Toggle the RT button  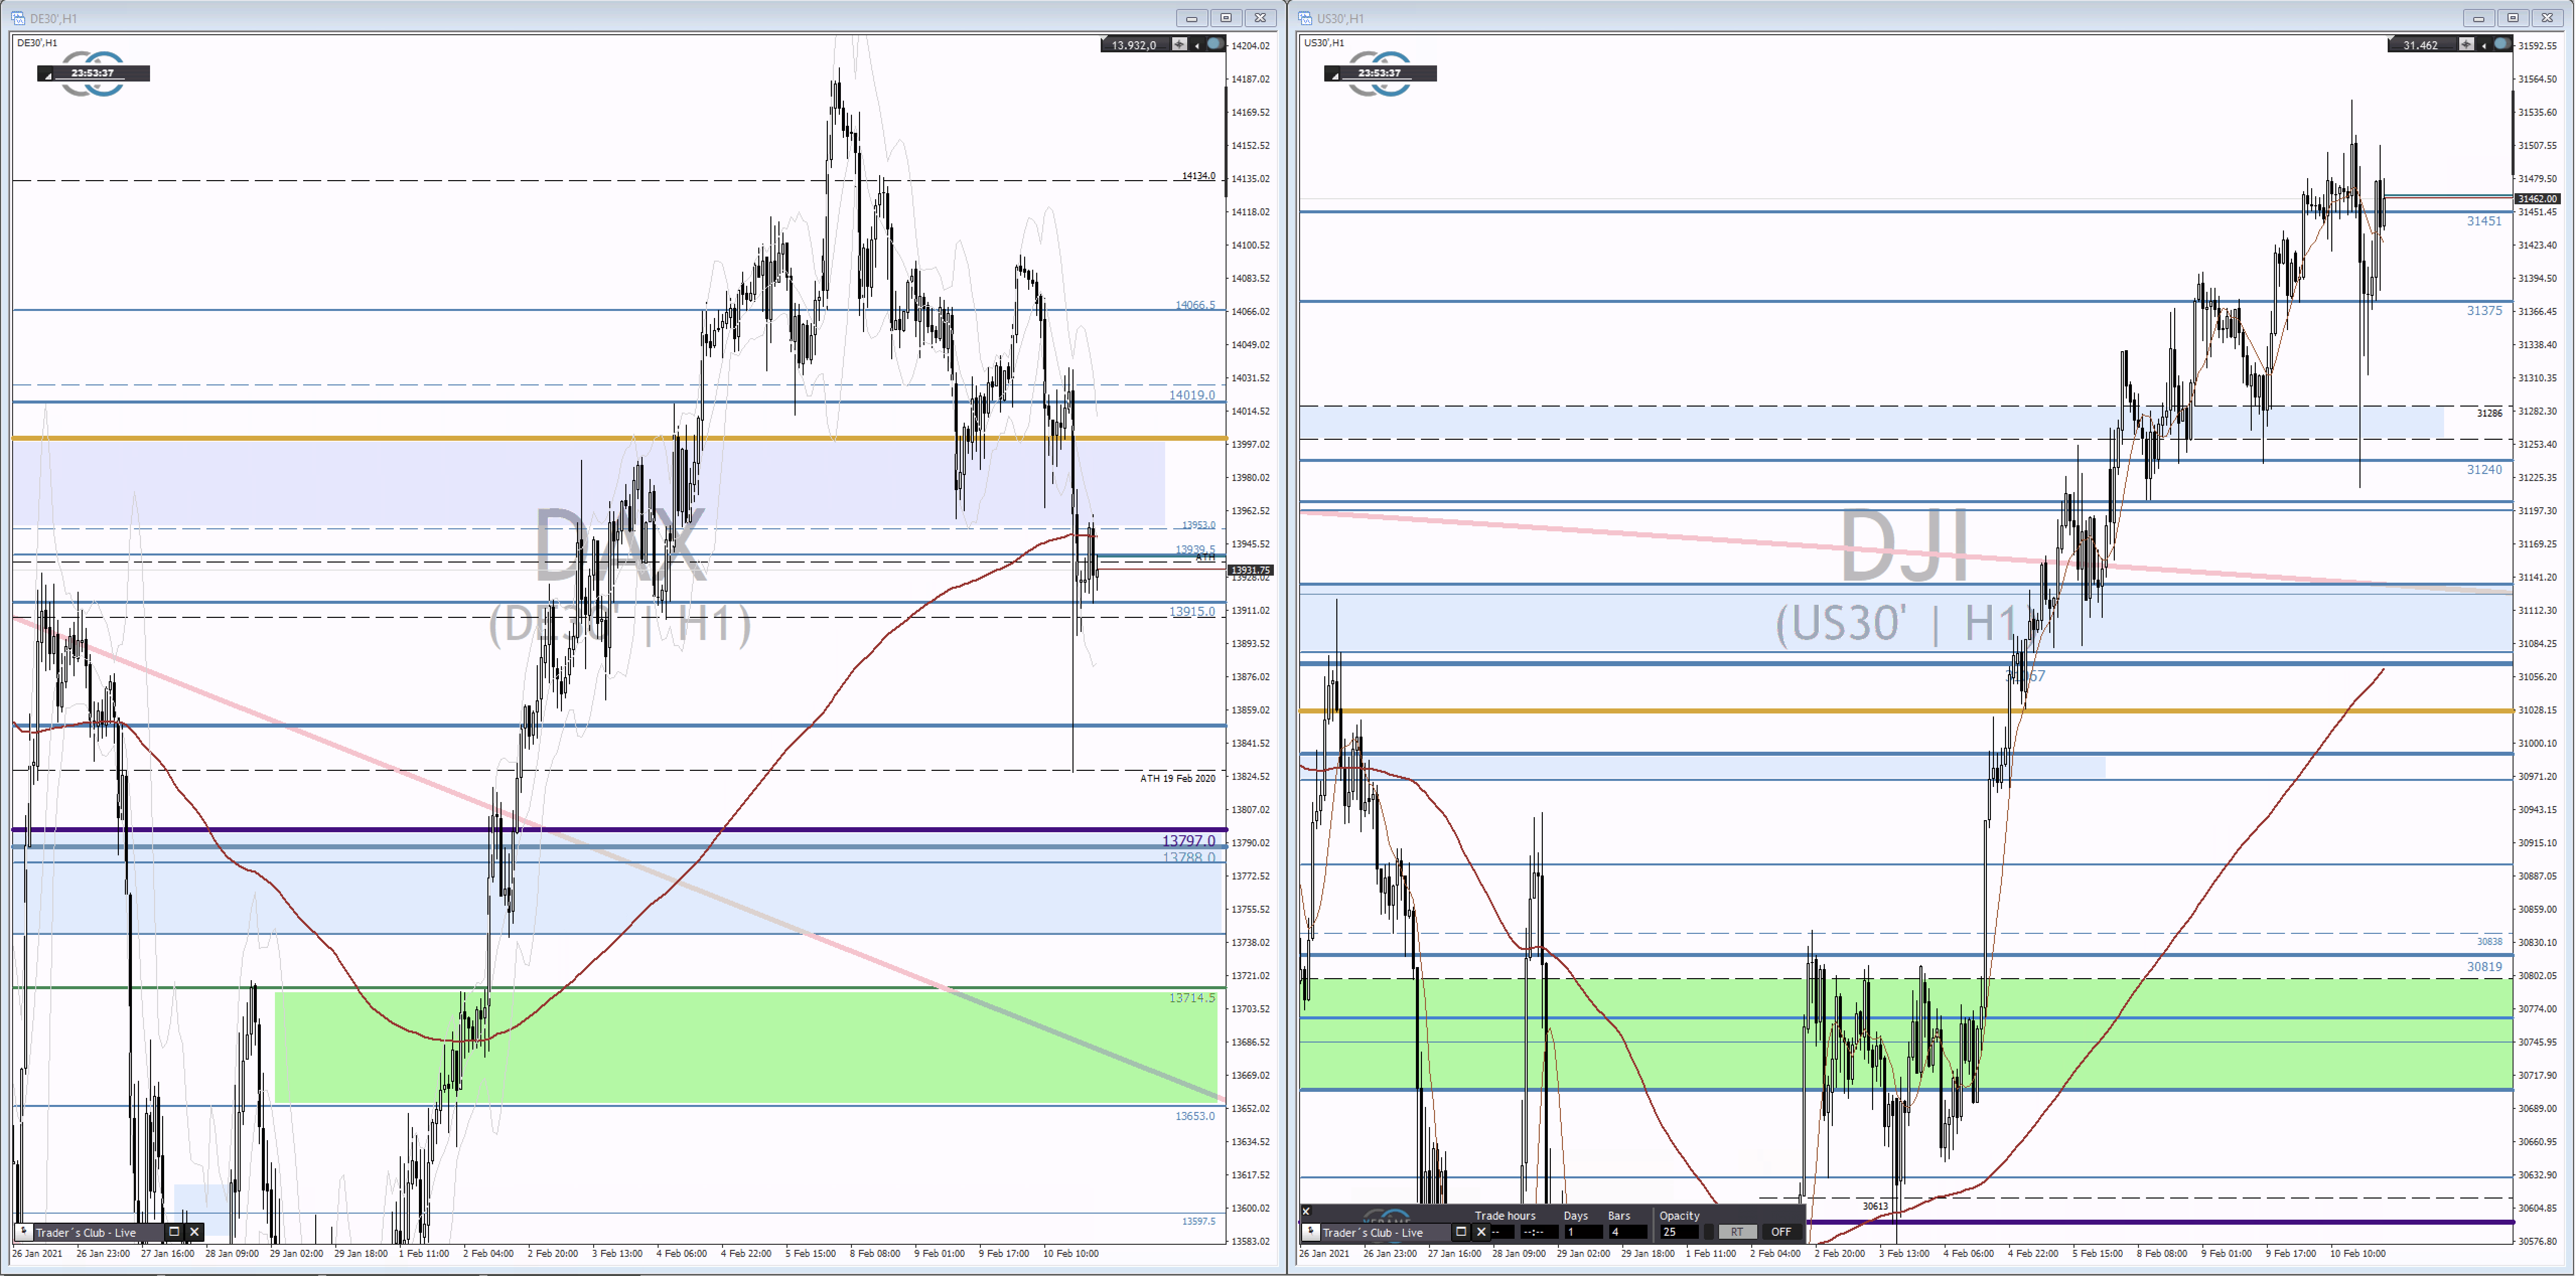click(1737, 1232)
